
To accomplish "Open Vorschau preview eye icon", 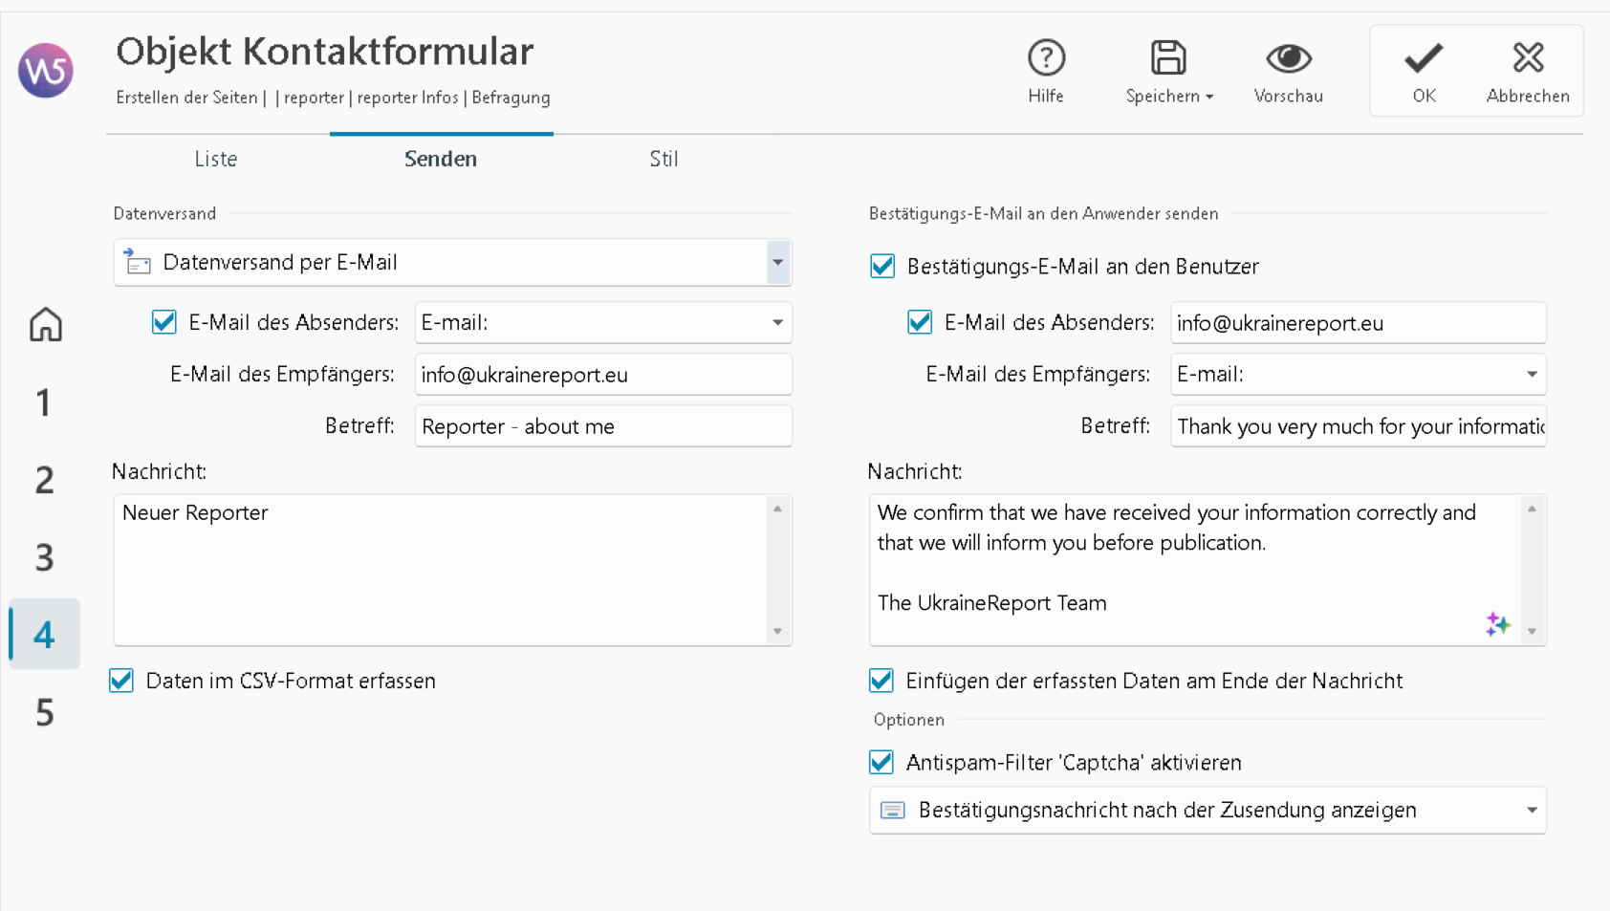I will 1288,59.
